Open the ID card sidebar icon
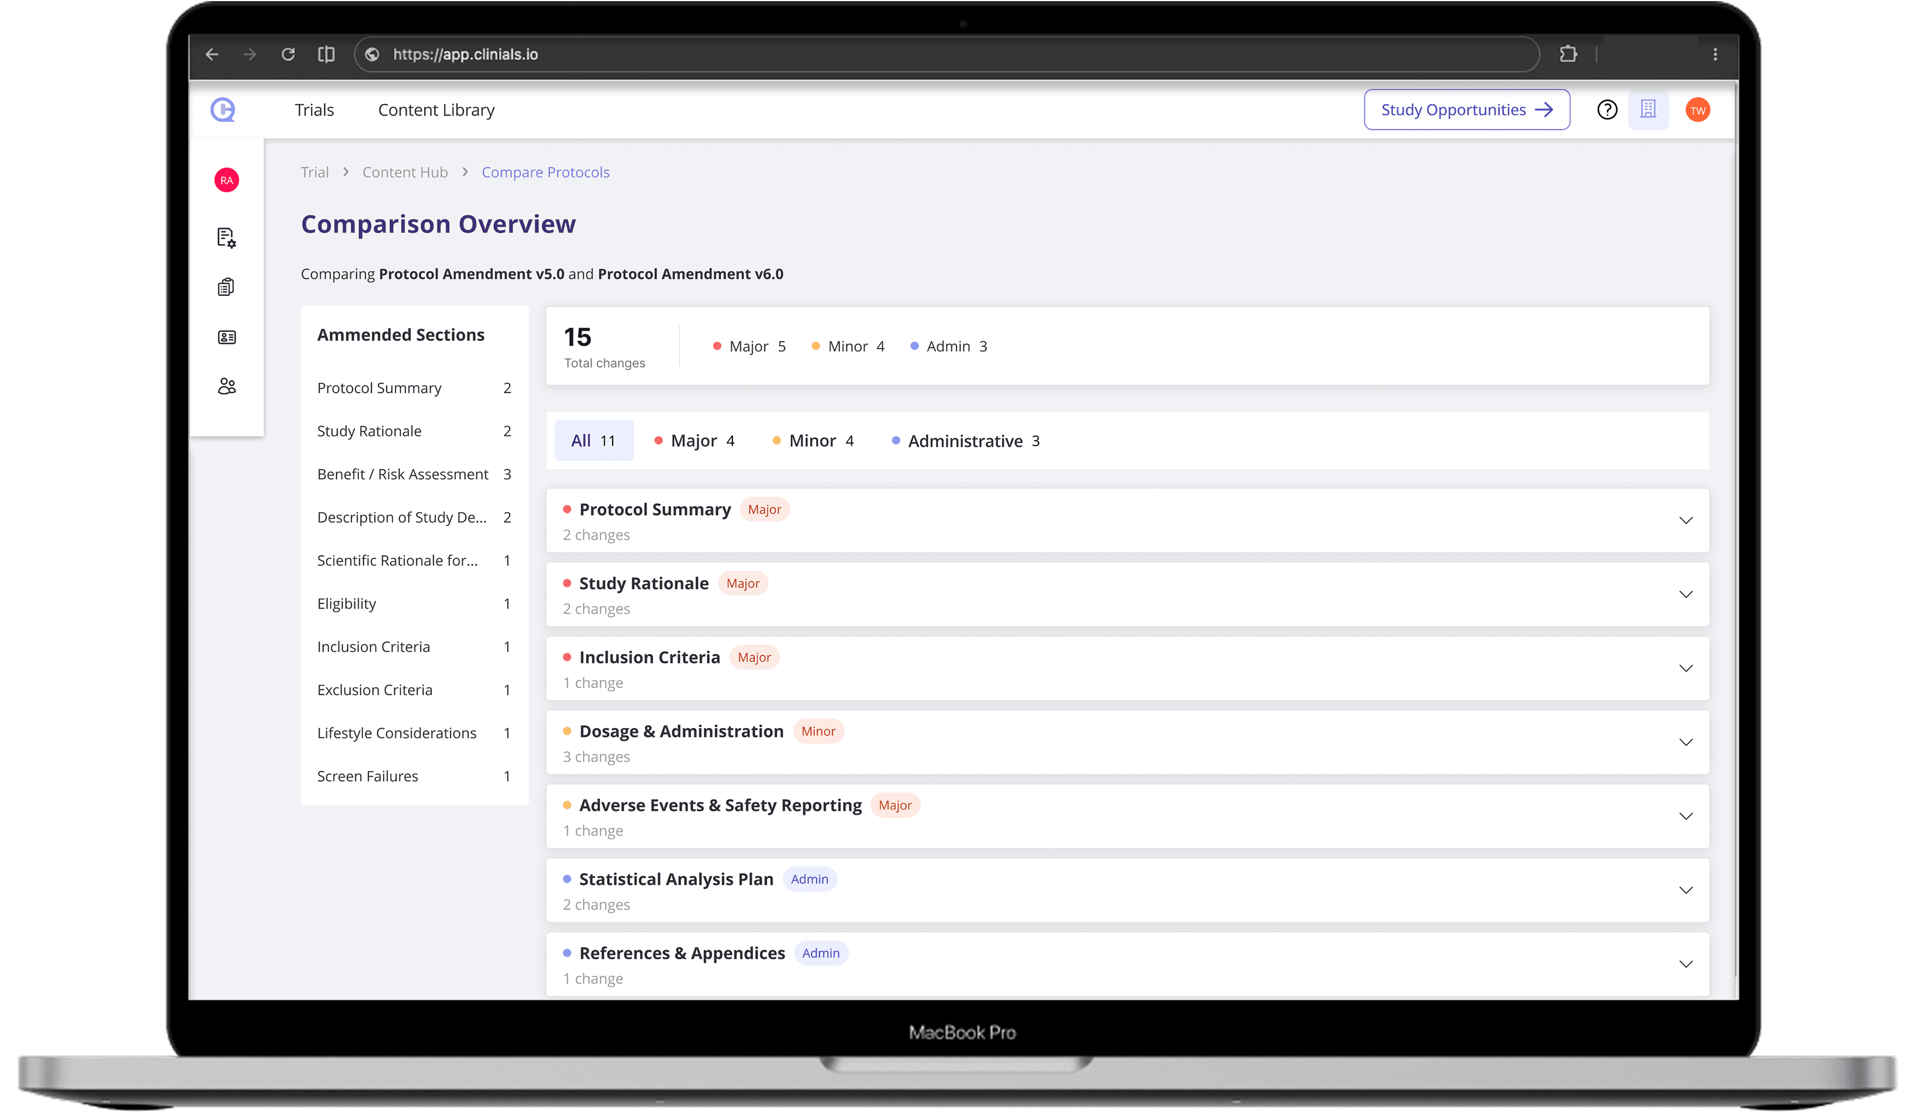Viewport: 1914px width, 1118px height. 226,337
